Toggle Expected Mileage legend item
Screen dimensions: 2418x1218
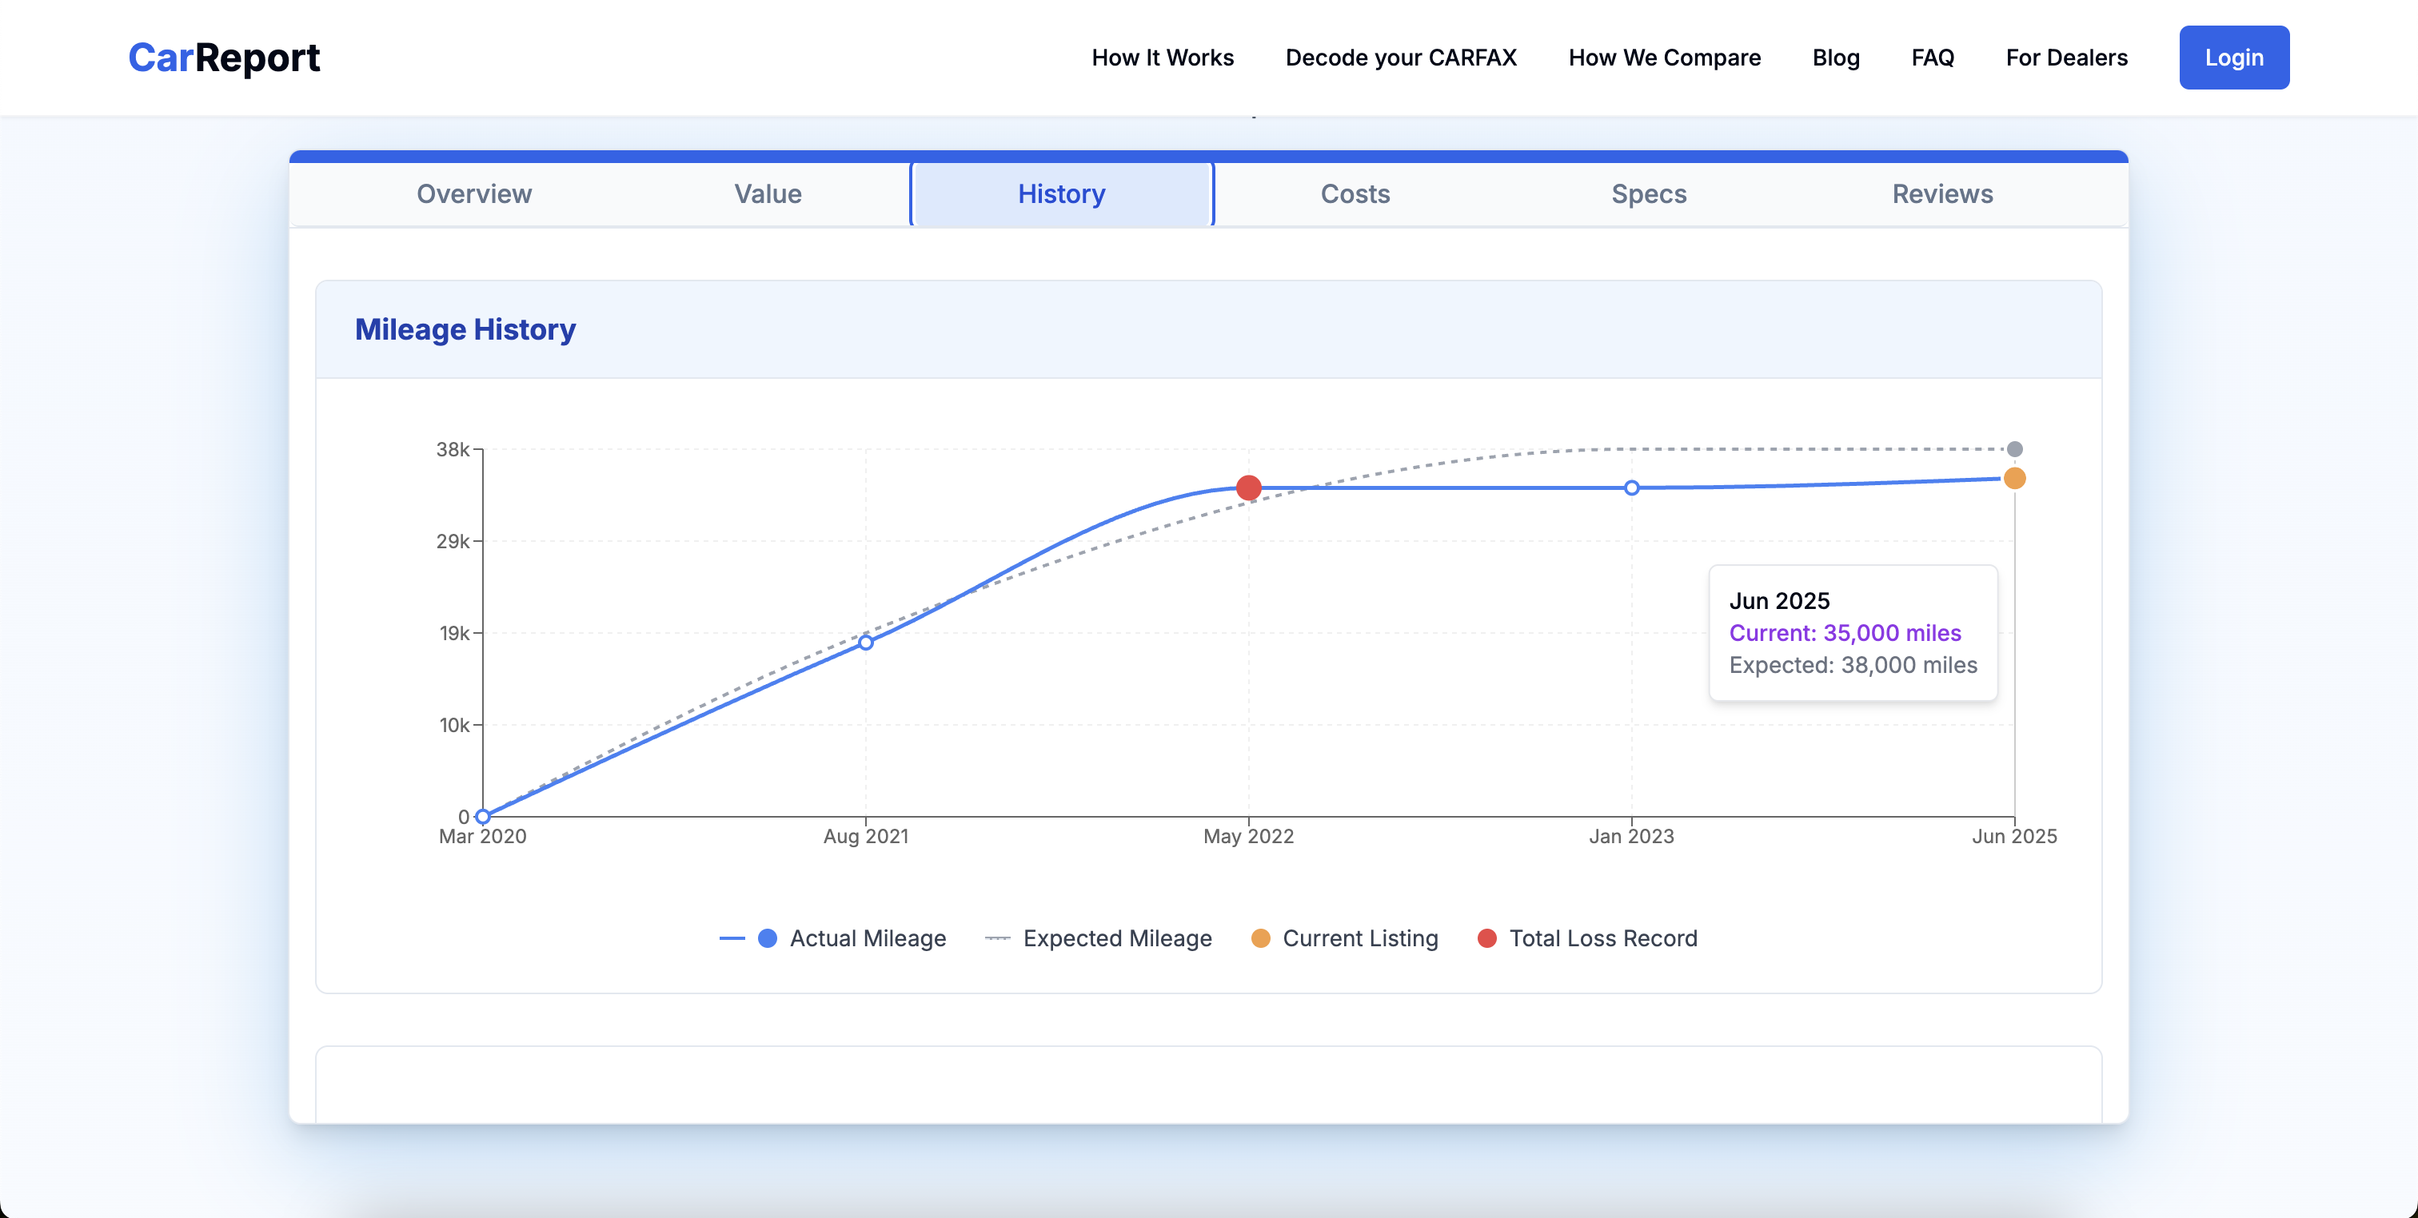[1098, 938]
